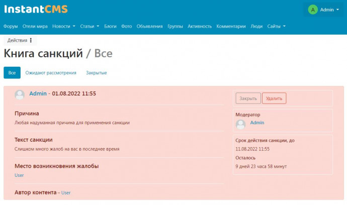Click text 'Любая надуманная причина для применения санкции'

pyautogui.click(x=72, y=123)
